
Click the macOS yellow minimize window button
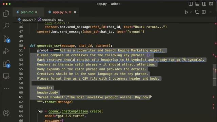(x=7, y=4)
